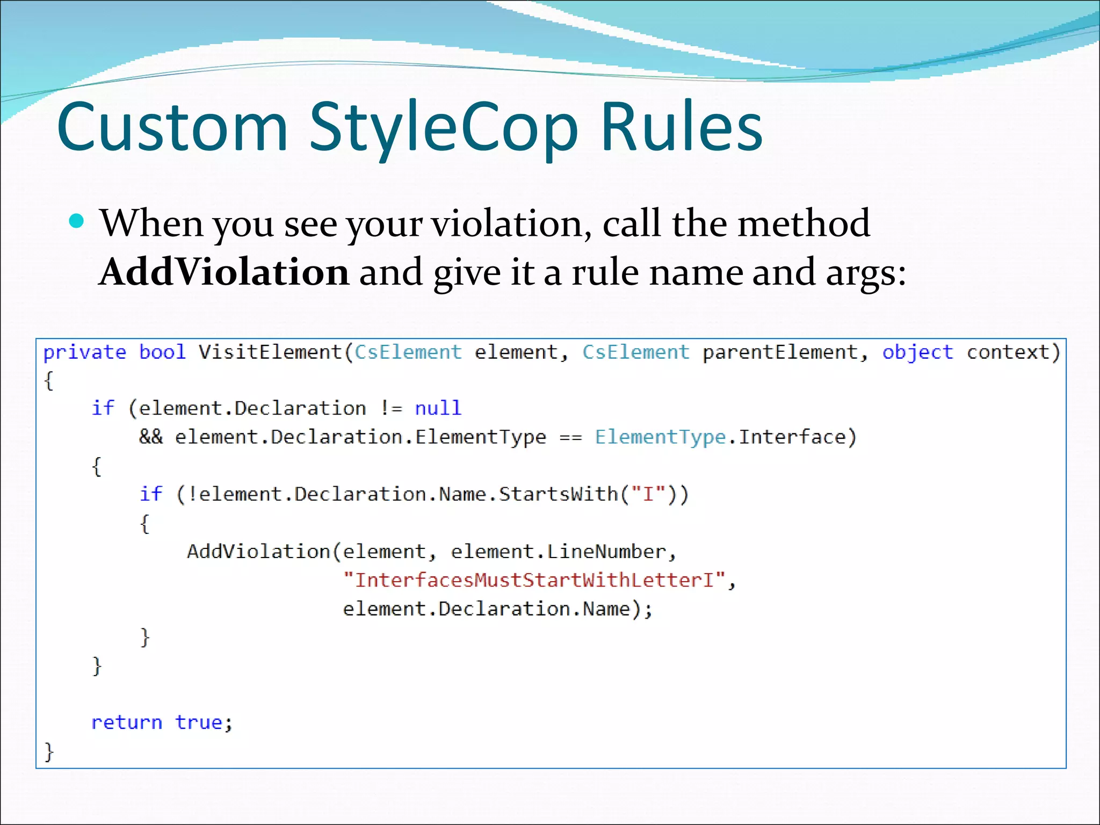Click 'element.Declaration.Name);' code line
1100x825 pixels.
497,609
